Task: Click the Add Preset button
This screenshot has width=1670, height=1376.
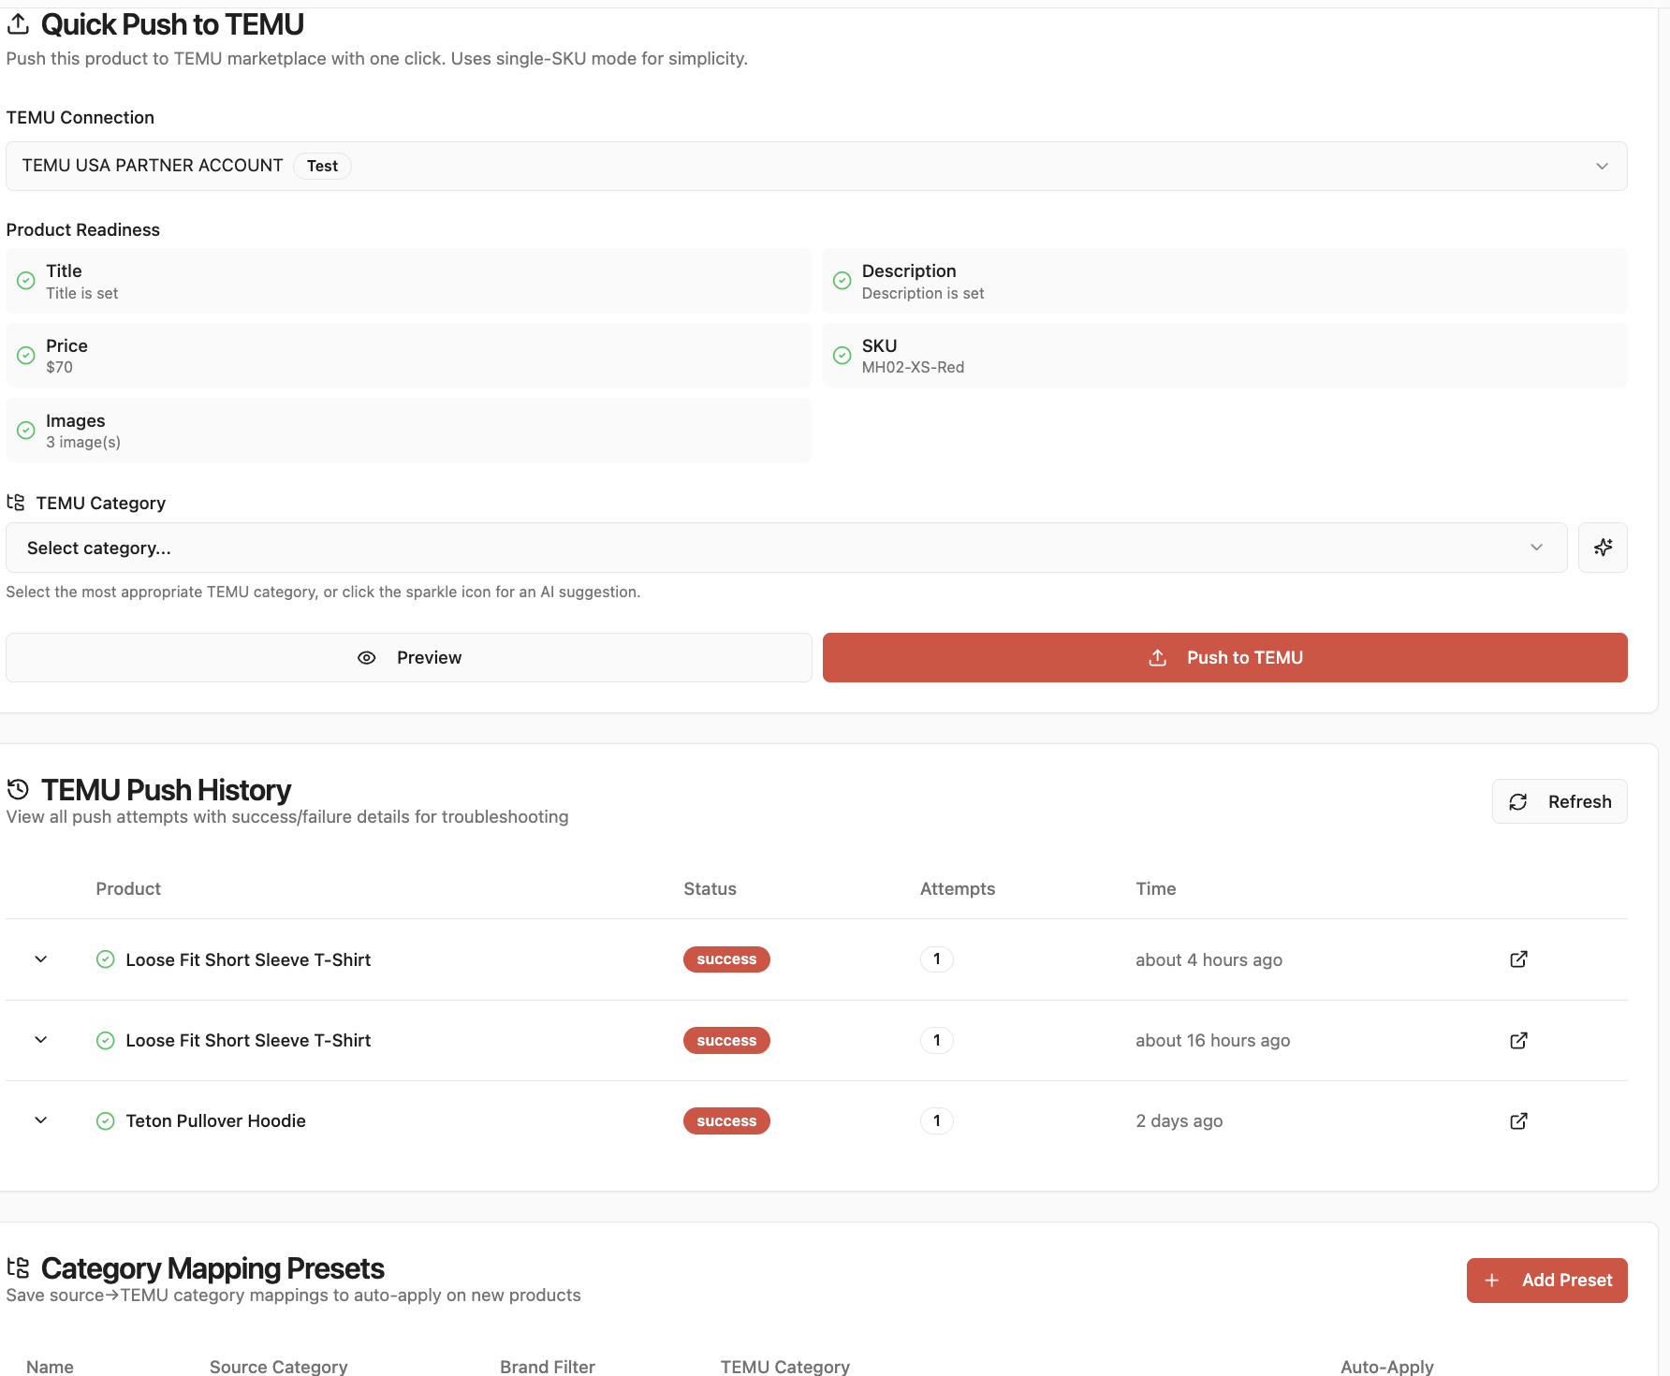Action: pos(1546,1280)
